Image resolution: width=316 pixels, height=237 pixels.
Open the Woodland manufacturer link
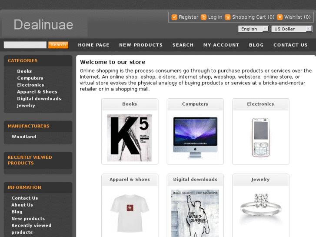(24, 137)
